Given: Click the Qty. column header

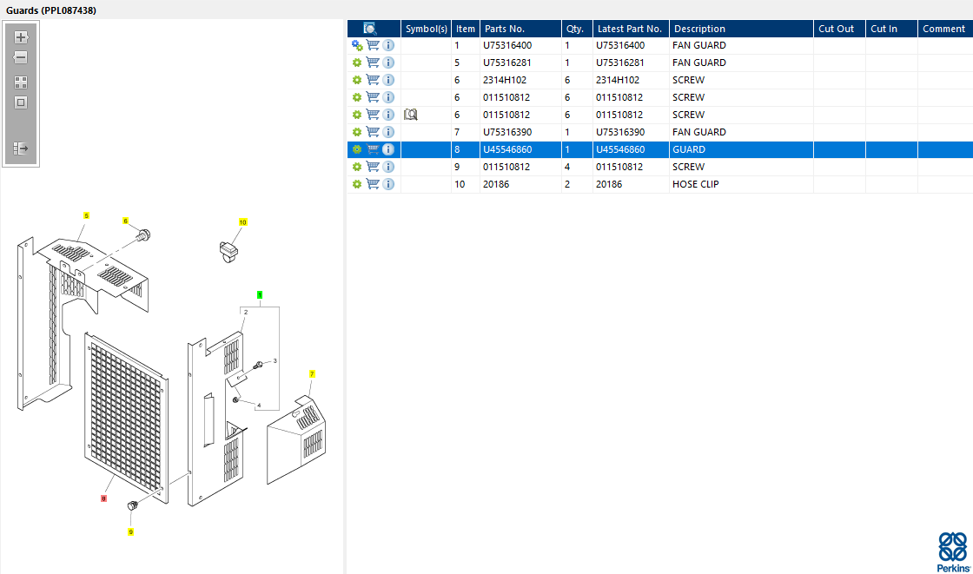Looking at the screenshot, I should click(x=577, y=29).
